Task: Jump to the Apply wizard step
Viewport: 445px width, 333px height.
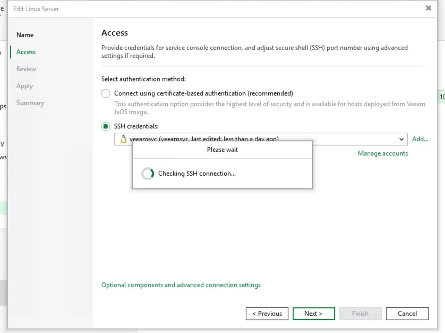Action: tap(25, 86)
